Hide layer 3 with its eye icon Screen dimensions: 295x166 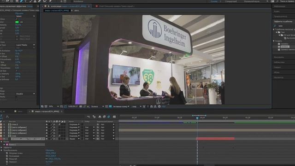click(x=47, y=130)
